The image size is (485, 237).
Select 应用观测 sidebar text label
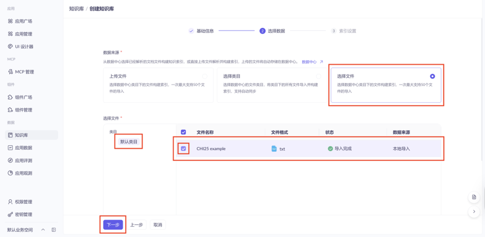[23, 173]
